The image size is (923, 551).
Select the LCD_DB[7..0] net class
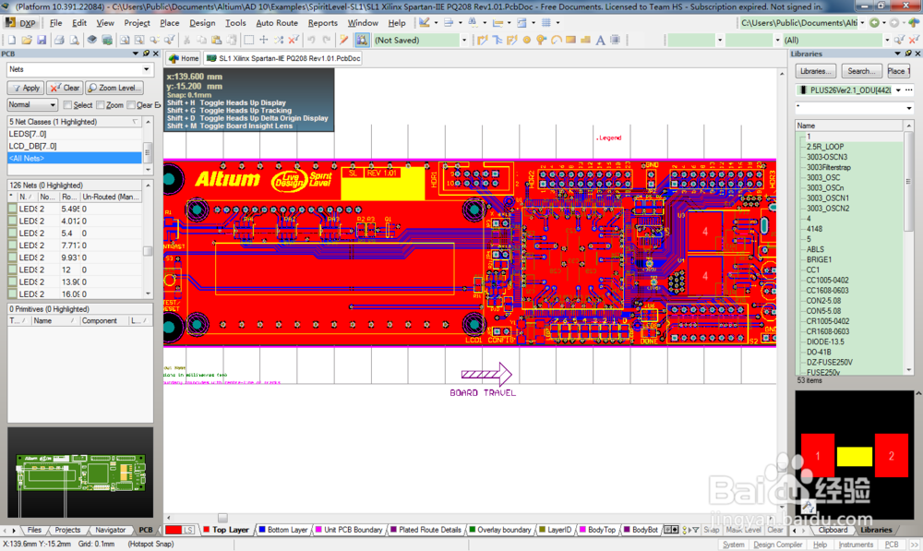click(x=74, y=146)
